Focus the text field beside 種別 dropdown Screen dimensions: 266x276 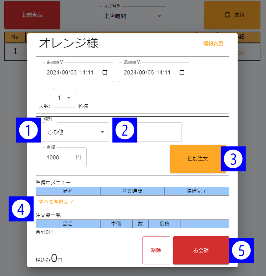[159, 132]
